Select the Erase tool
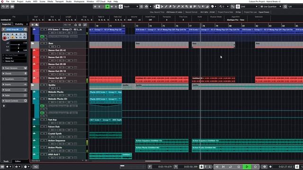This screenshot has height=170, width=303. coord(170,7)
